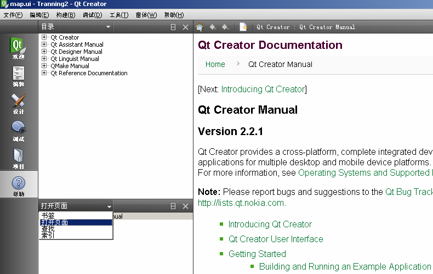The width and height of the screenshot is (433, 274).
Task: Open the Design (设计) mode
Action: click(19, 103)
